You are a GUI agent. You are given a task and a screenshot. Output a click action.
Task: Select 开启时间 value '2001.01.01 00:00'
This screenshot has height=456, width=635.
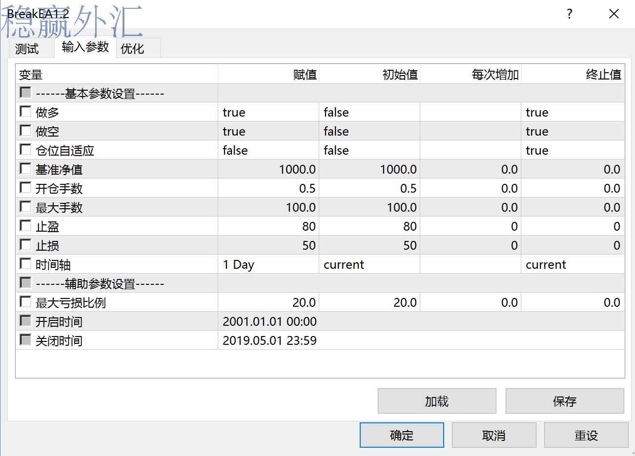[x=269, y=321]
